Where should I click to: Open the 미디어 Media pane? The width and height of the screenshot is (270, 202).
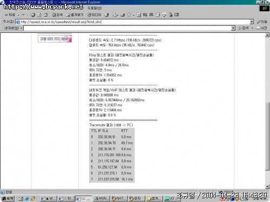pyautogui.click(x=94, y=15)
